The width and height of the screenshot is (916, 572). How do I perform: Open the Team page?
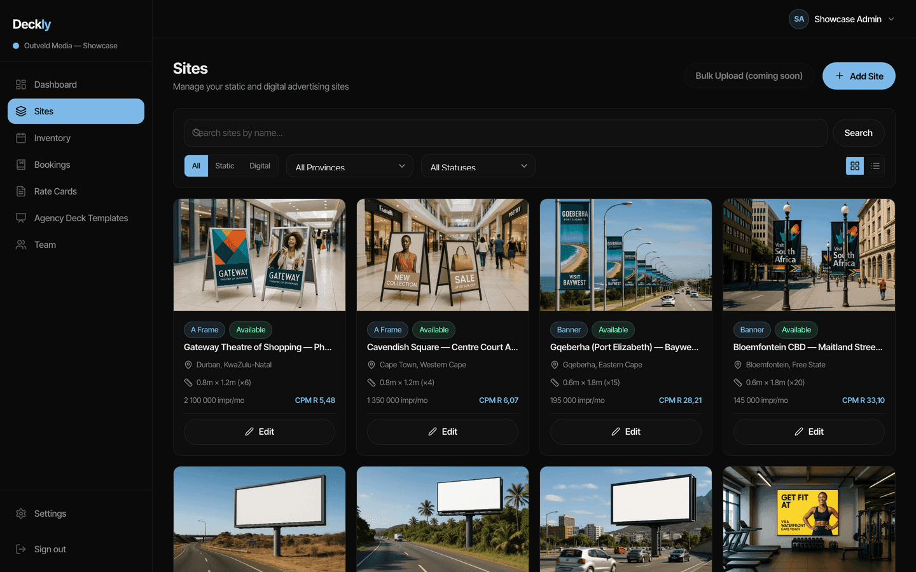point(76,245)
